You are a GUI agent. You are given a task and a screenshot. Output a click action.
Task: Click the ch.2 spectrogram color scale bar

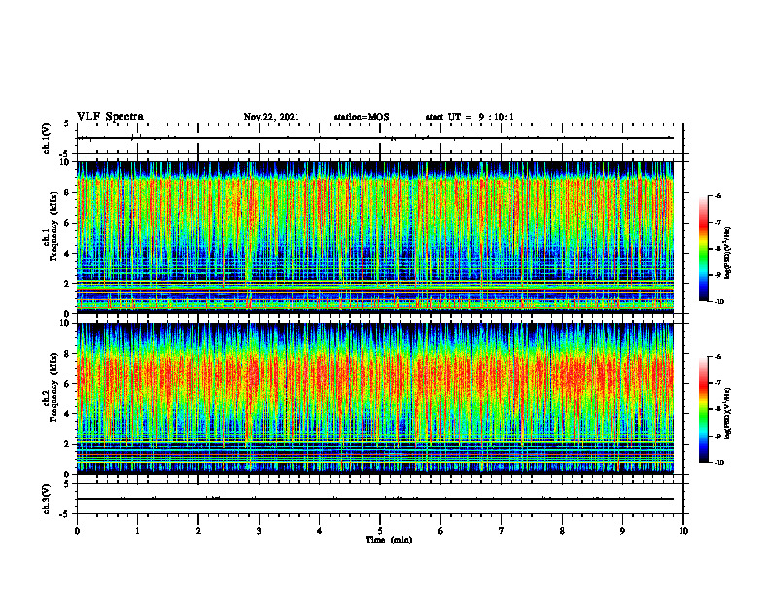point(703,409)
